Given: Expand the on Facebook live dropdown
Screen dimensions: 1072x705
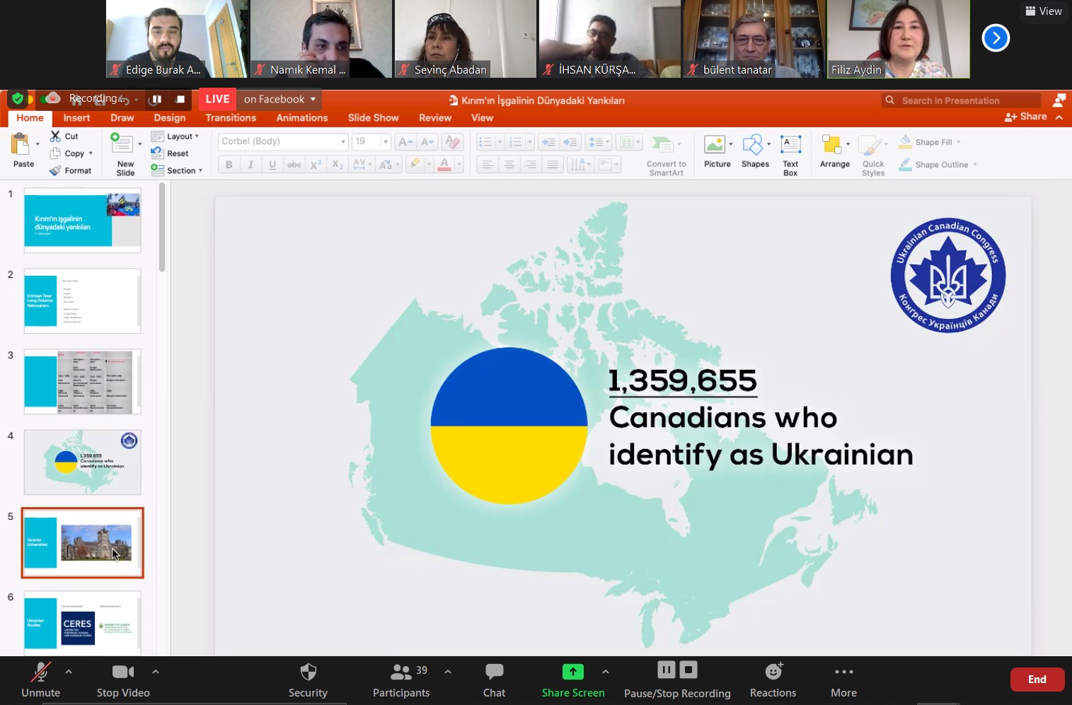Looking at the screenshot, I should click(x=313, y=100).
